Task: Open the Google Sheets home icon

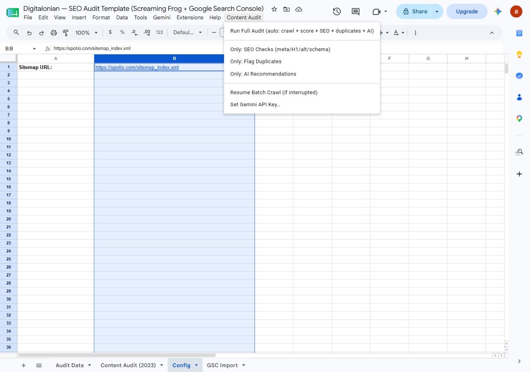Action: click(13, 12)
